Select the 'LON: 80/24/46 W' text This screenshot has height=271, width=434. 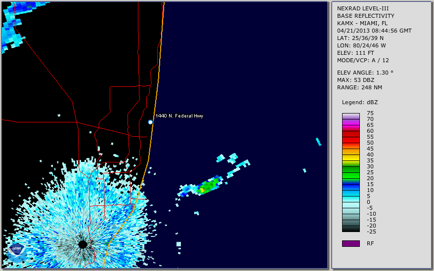click(361, 45)
